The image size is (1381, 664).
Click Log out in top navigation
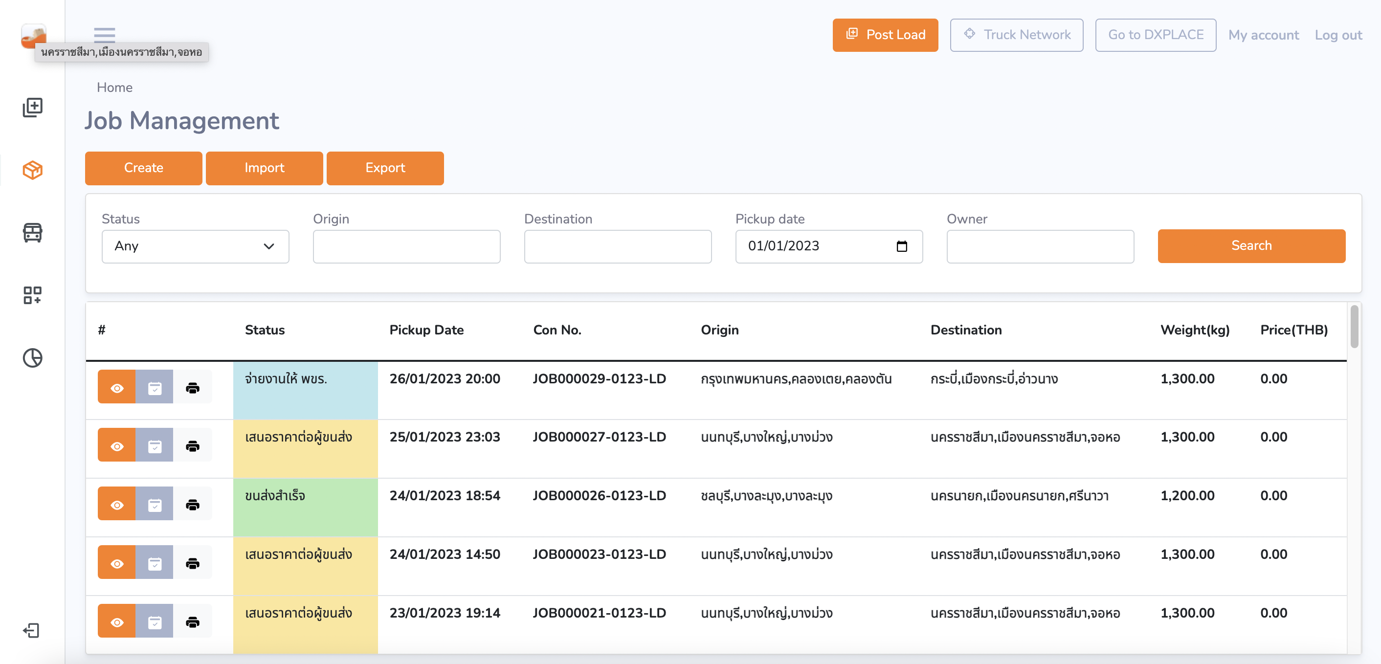pyautogui.click(x=1337, y=35)
